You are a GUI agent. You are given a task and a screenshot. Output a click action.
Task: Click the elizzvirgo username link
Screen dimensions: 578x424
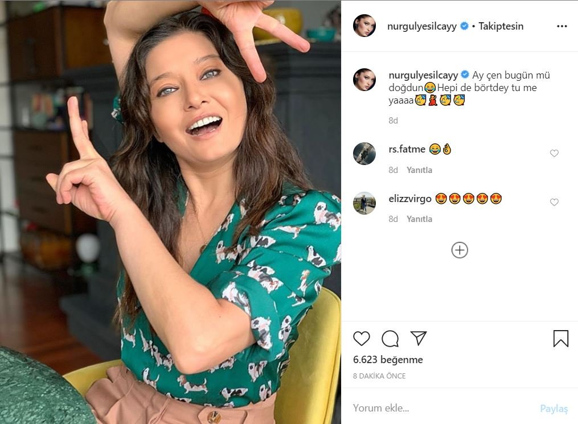coord(409,199)
